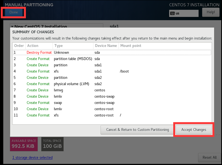Click the Device Name column header
This screenshot has width=222, height=165.
point(106,46)
